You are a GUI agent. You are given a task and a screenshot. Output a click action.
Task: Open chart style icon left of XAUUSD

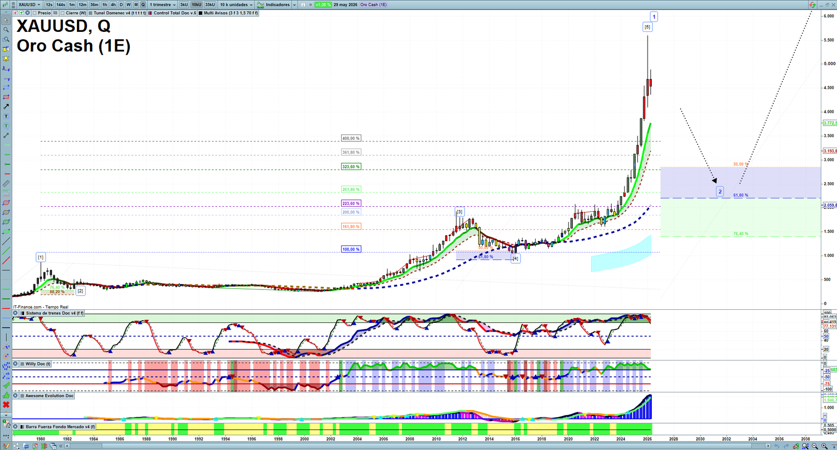[x=6, y=5]
